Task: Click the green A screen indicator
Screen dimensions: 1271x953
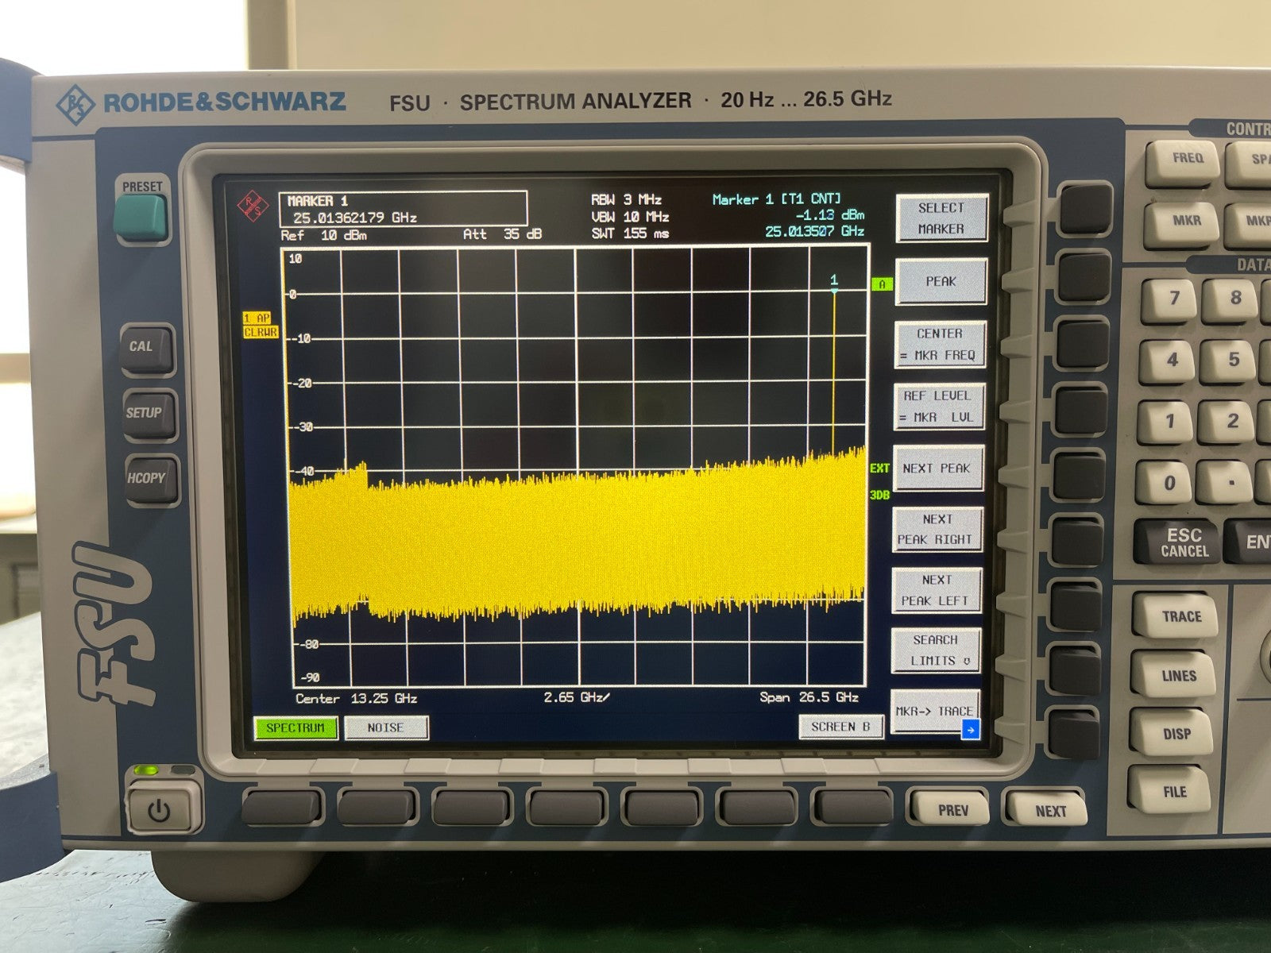Action: [882, 284]
